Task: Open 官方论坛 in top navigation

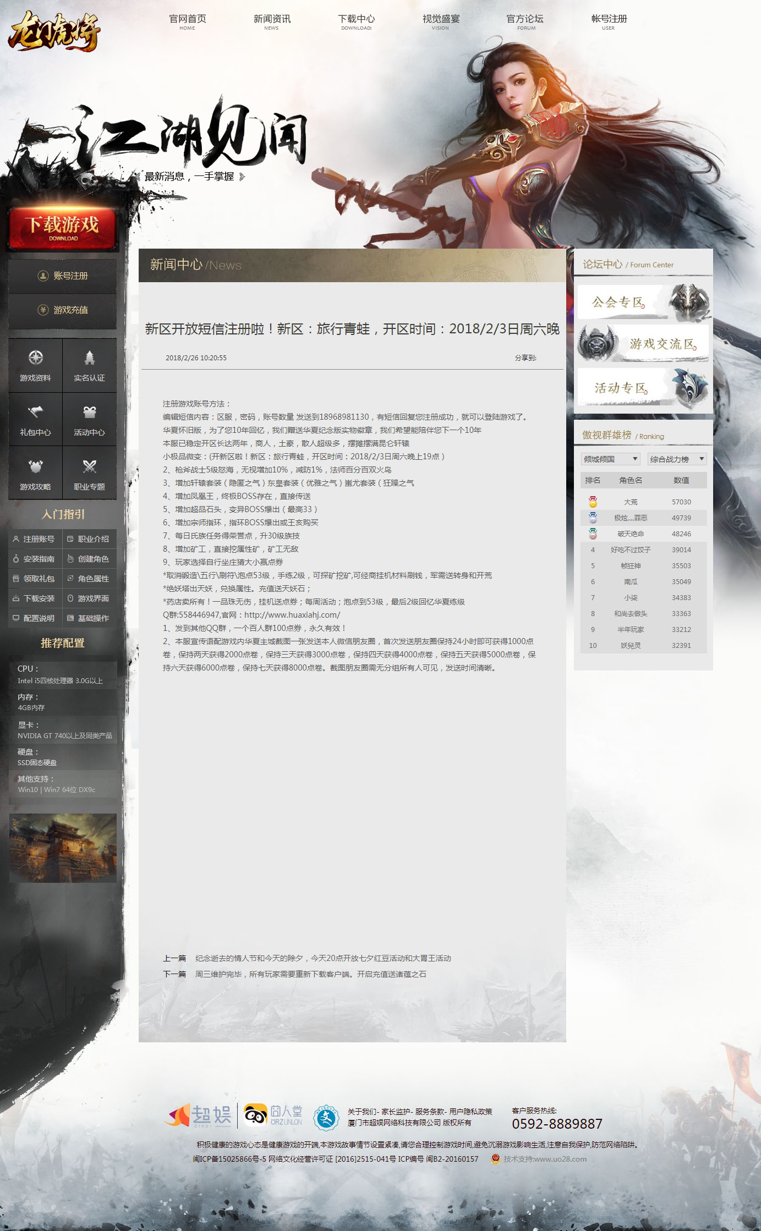Action: (525, 22)
